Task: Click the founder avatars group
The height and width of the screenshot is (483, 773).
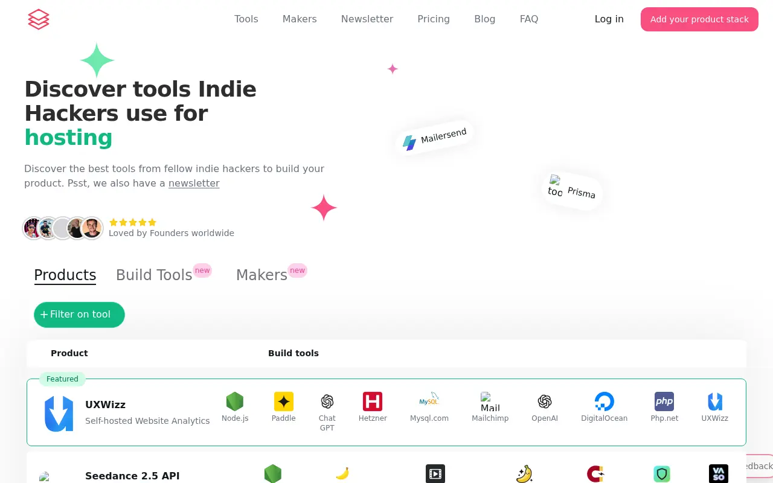Action: (63, 228)
